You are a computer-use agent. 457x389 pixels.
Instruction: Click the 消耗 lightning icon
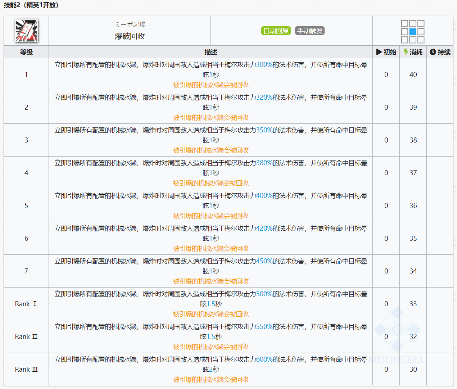(406, 52)
